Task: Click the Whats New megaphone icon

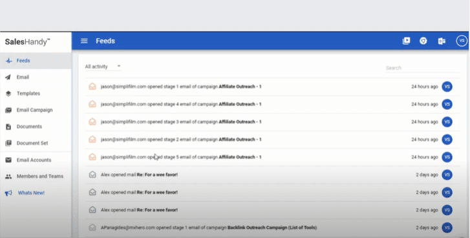Action: pos(8,193)
